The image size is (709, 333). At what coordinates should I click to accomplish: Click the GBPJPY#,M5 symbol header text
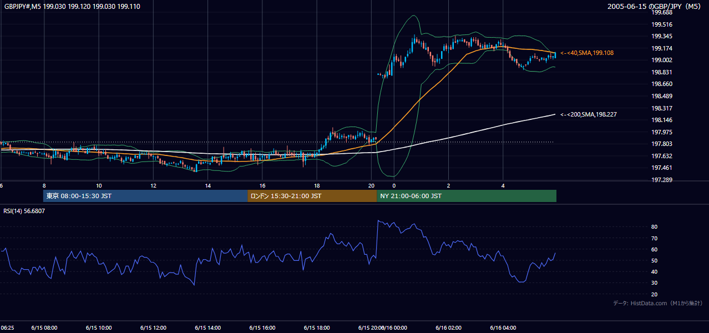tap(72, 6)
